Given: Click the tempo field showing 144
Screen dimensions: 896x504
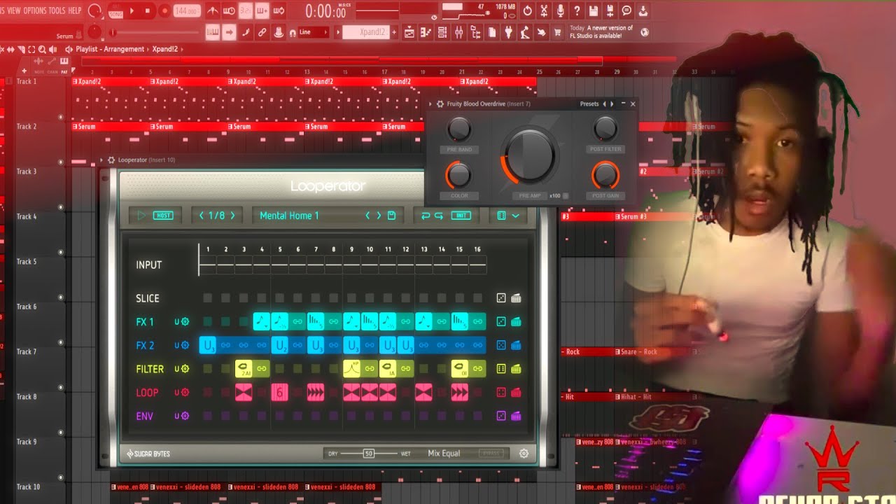Looking at the screenshot, I should pyautogui.click(x=186, y=11).
